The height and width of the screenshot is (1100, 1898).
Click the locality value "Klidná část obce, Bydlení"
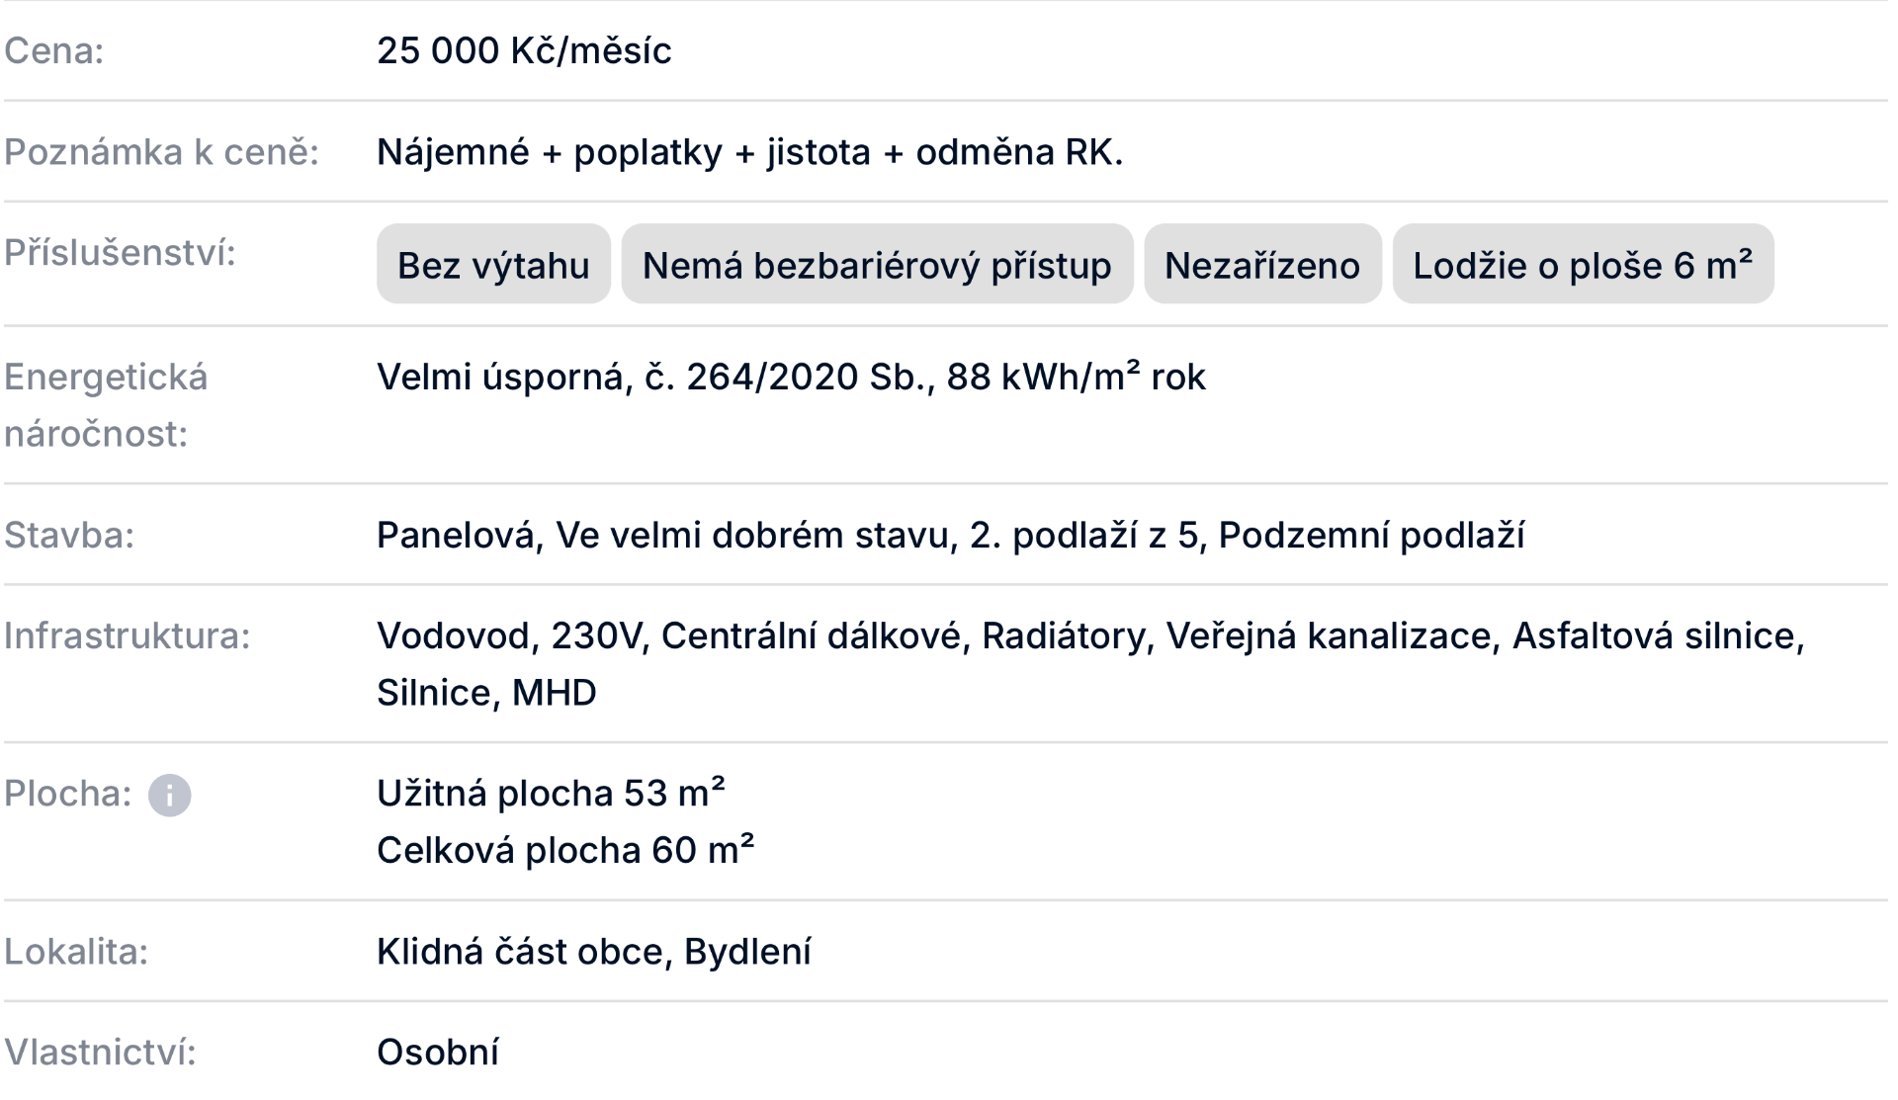pos(593,952)
